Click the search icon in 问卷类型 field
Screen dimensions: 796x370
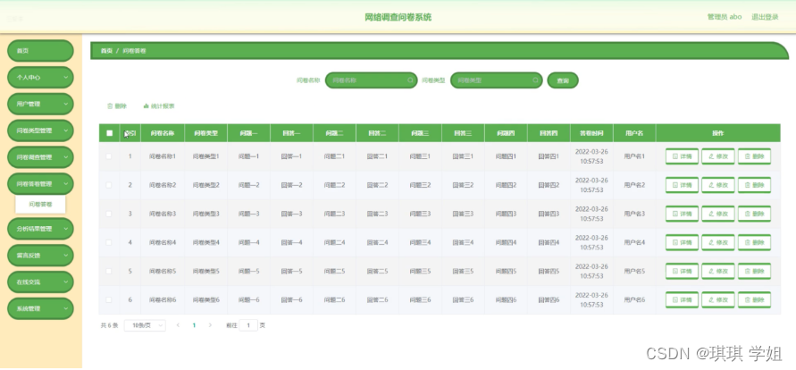coord(535,80)
